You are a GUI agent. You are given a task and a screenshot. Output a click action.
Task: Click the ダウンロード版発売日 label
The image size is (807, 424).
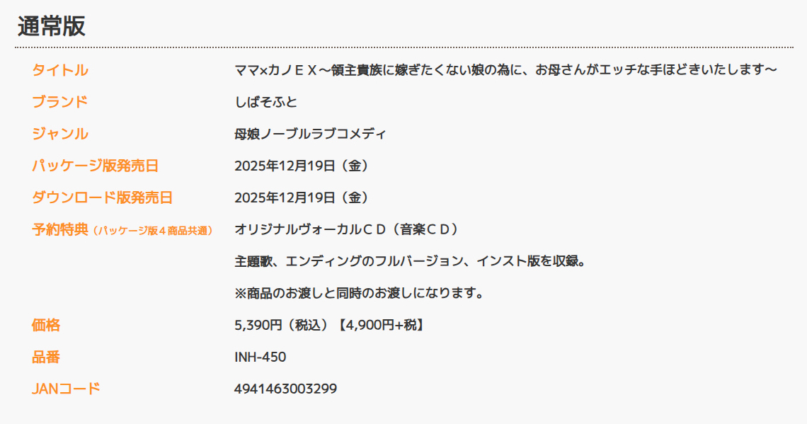tap(102, 197)
